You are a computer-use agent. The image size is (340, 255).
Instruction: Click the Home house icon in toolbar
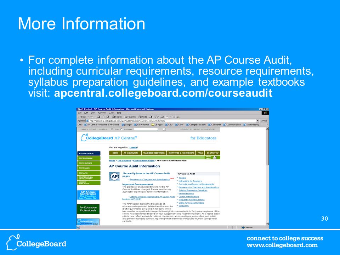pyautogui.click(x=108, y=117)
